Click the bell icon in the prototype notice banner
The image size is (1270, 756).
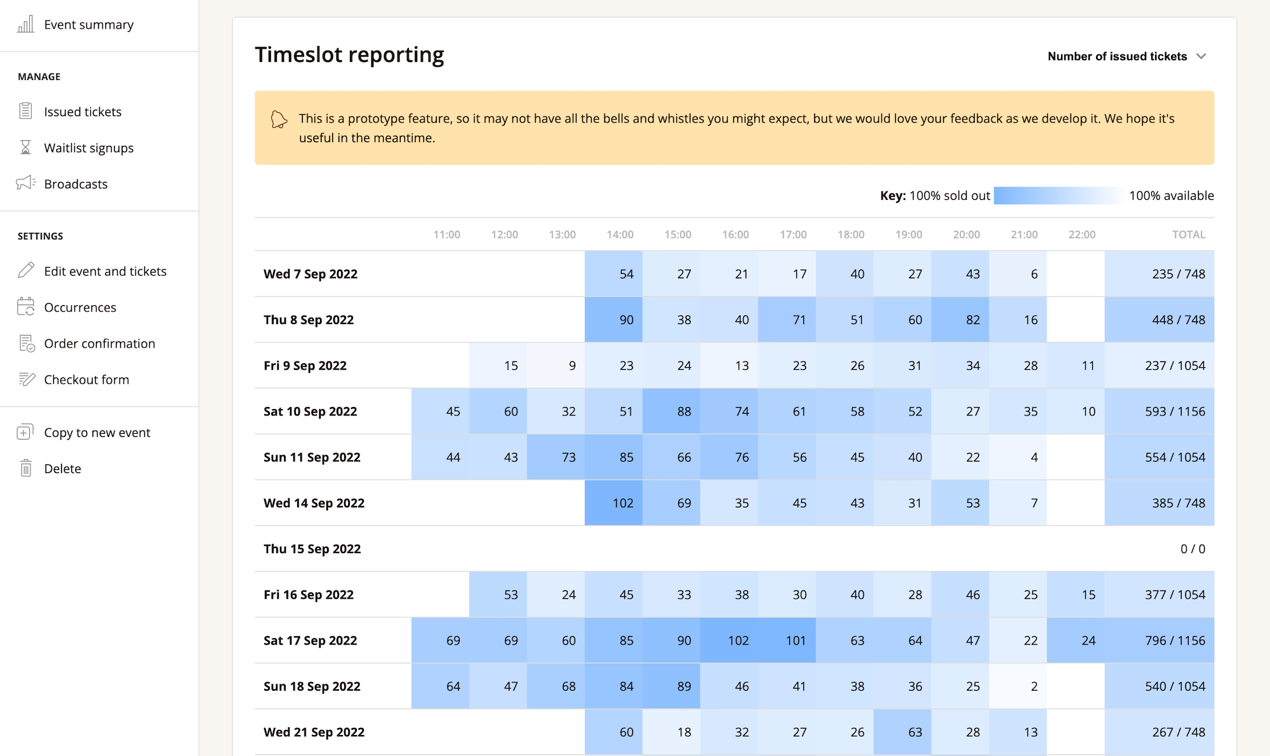coord(278,119)
